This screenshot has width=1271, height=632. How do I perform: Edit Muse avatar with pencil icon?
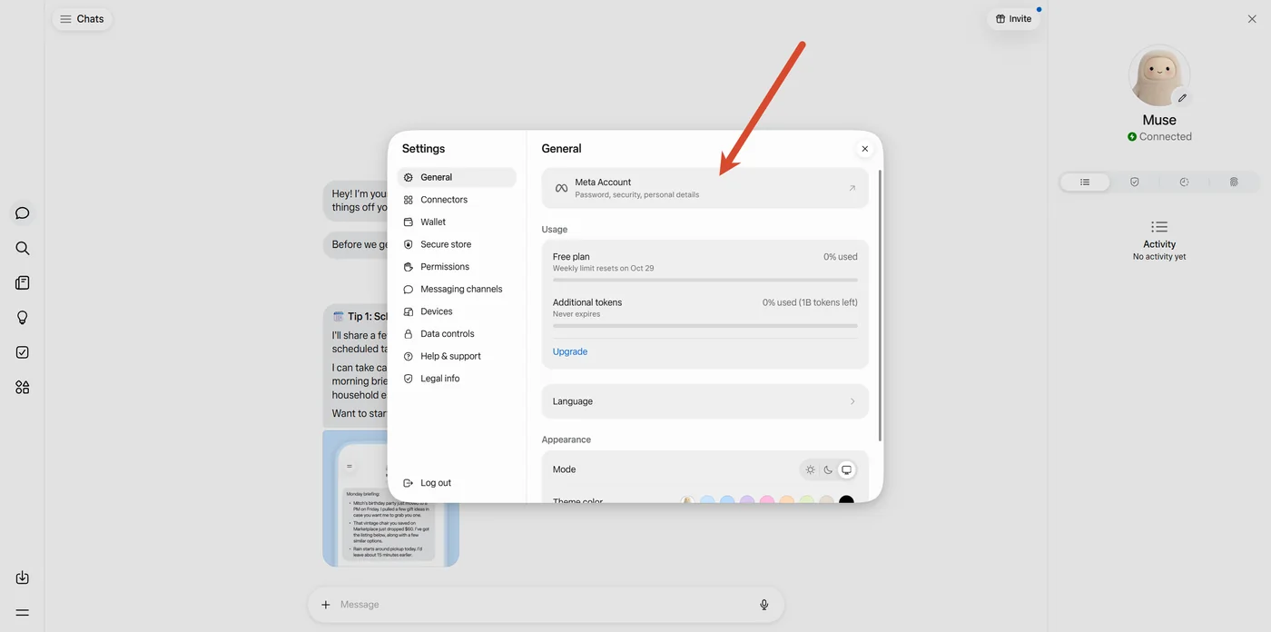(x=1182, y=97)
